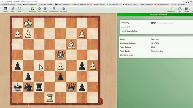Open the HD Bank bookmark

tap(46, 4)
